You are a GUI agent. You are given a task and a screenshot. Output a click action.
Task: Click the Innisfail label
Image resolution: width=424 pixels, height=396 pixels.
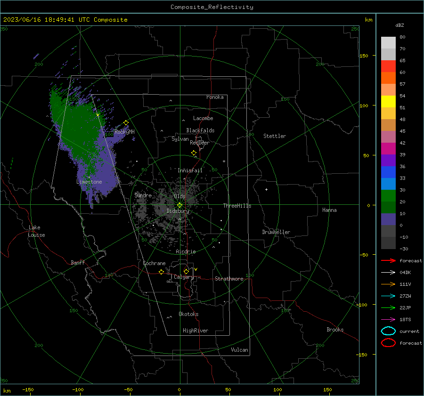[190, 170]
